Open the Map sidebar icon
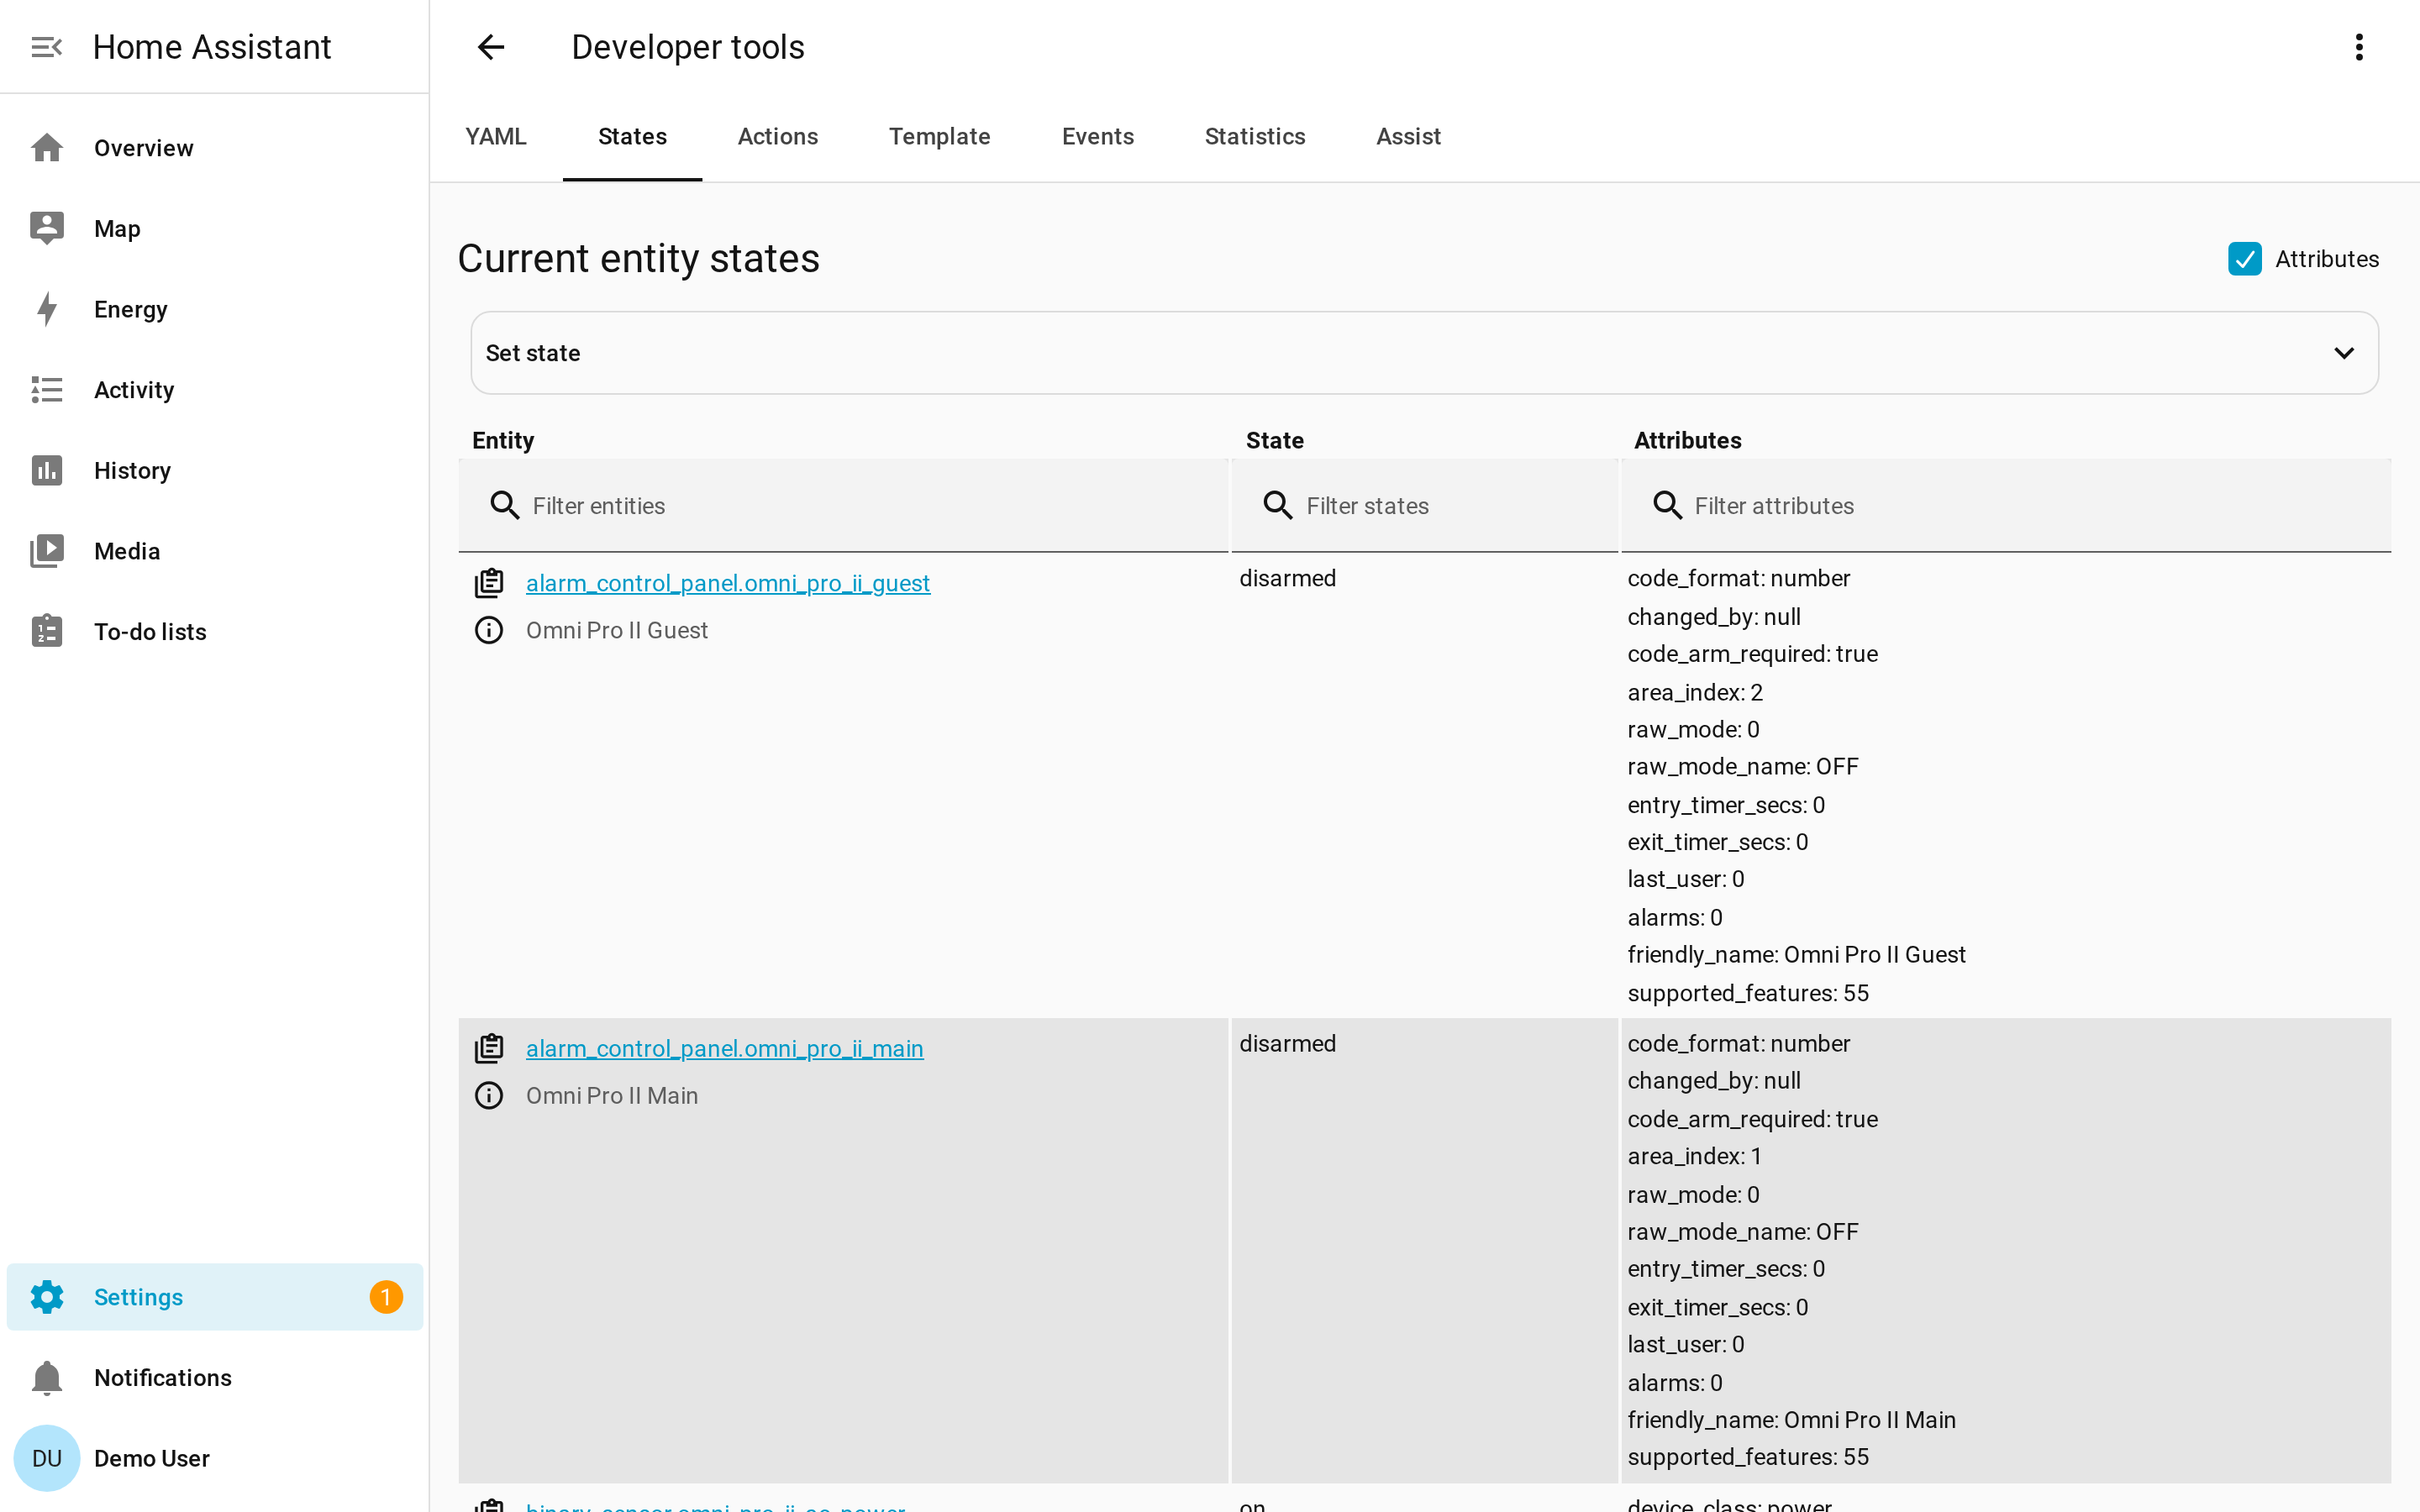This screenshot has height=1512, width=2420. (x=47, y=228)
